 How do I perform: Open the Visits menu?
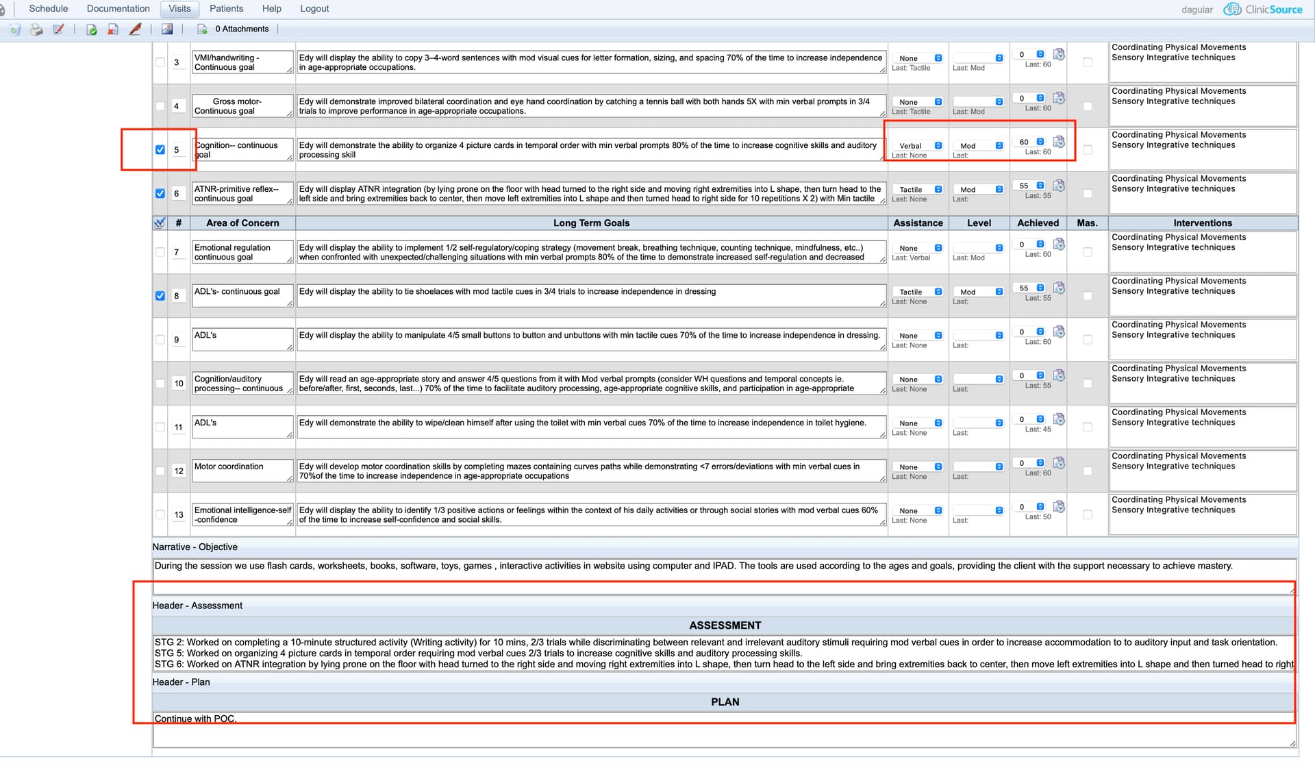coord(179,9)
